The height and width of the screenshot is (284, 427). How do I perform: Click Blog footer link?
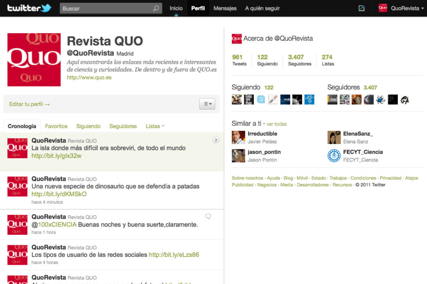coord(289,178)
